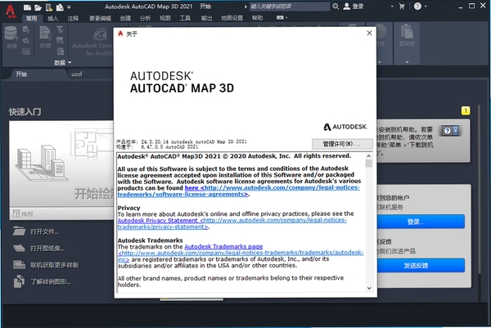
Task: Click the ribbon minimize toggle icon after 帮助
Action: click(x=279, y=18)
